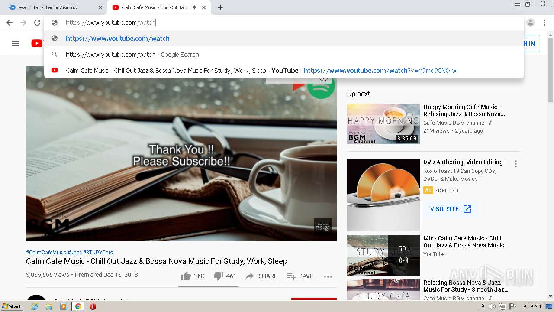Screen dimensions: 554x312
Task: Open the Mix - Calm Cafe Music title
Action: pos(466,242)
